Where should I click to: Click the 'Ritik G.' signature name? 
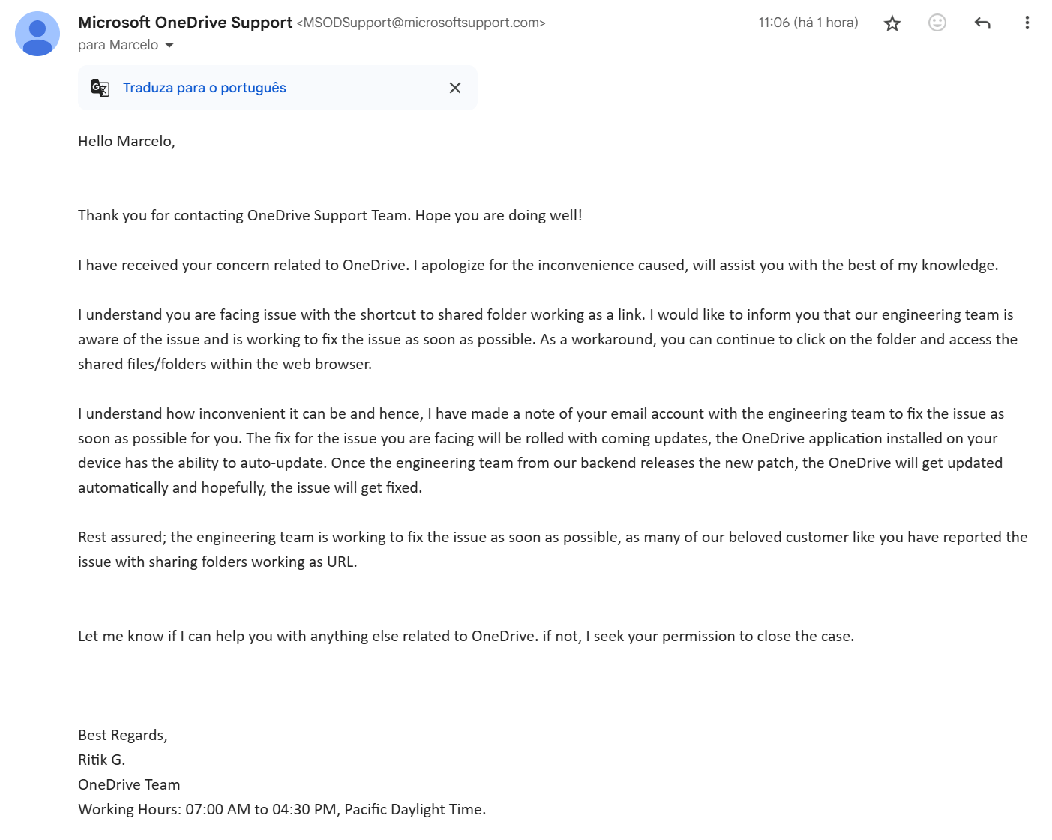(x=102, y=760)
